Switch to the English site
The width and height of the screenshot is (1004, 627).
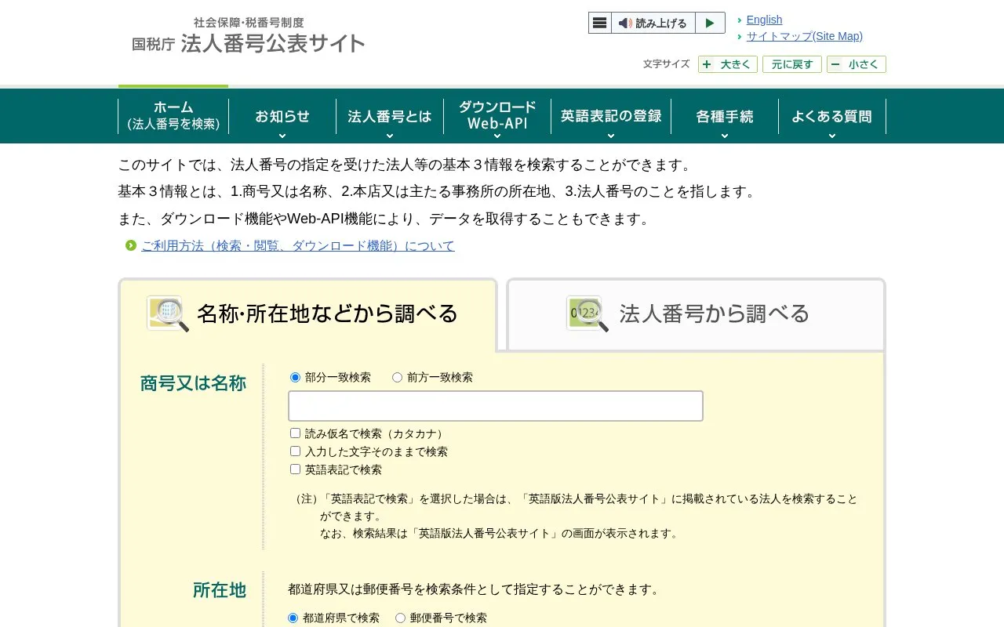(764, 20)
